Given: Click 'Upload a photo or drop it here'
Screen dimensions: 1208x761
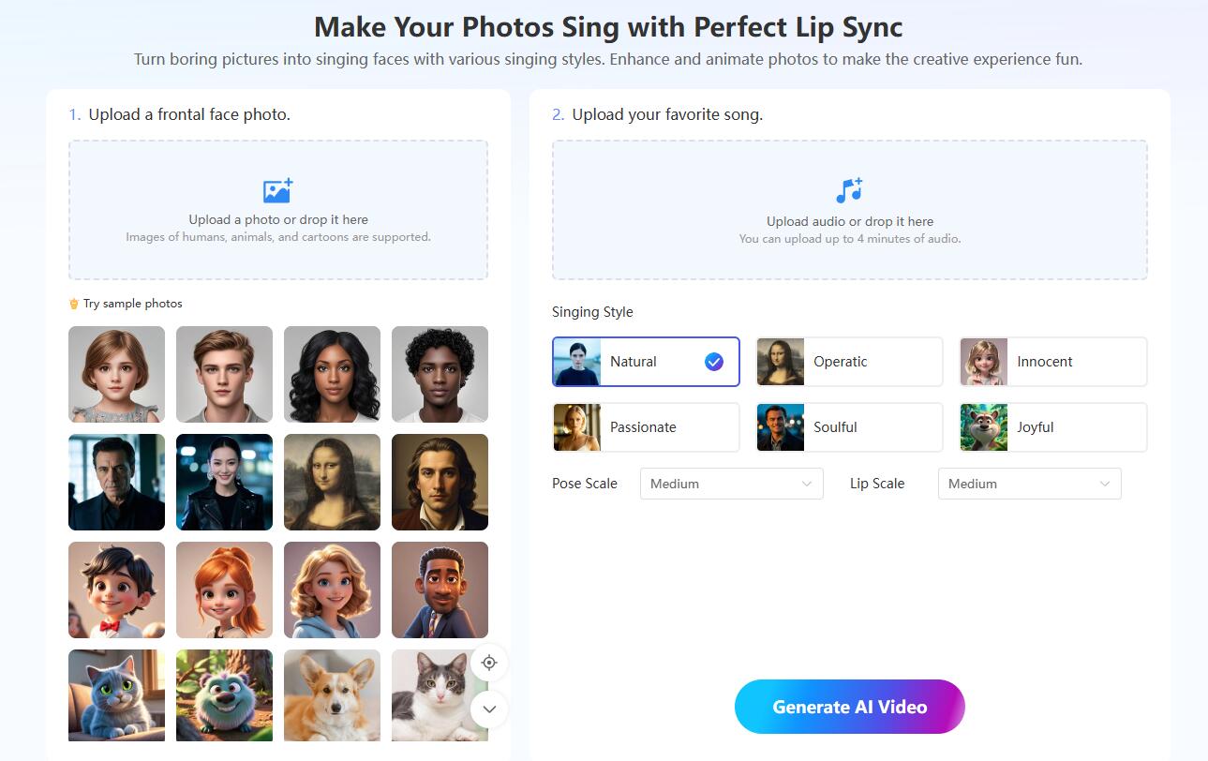Looking at the screenshot, I should [278, 219].
